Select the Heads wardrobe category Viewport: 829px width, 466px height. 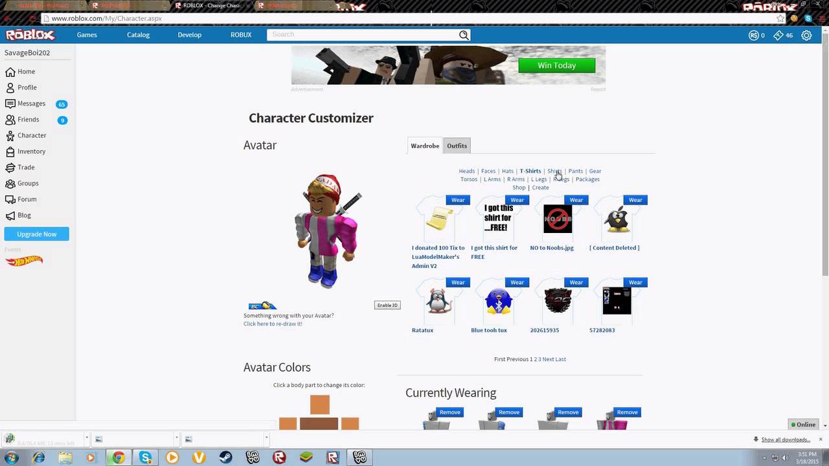click(466, 171)
